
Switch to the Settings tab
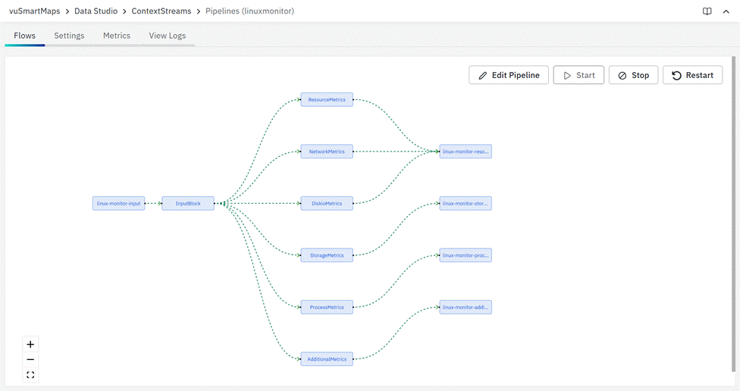pos(69,36)
